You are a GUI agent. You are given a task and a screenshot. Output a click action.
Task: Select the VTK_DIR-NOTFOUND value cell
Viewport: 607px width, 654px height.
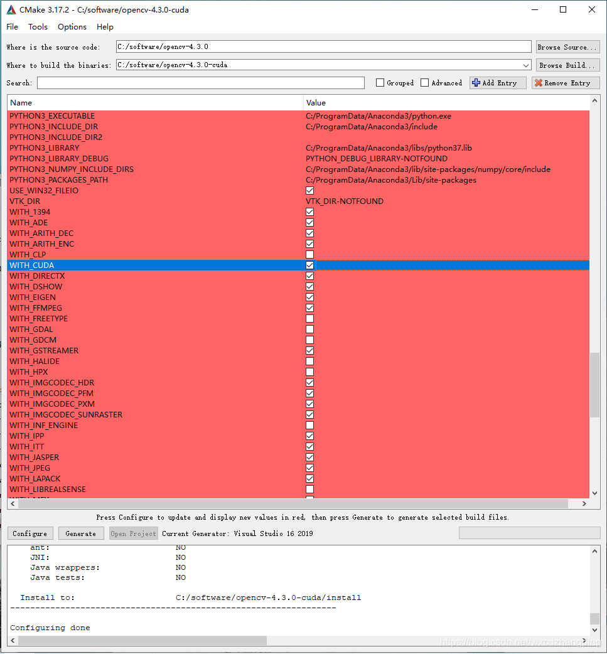point(345,201)
